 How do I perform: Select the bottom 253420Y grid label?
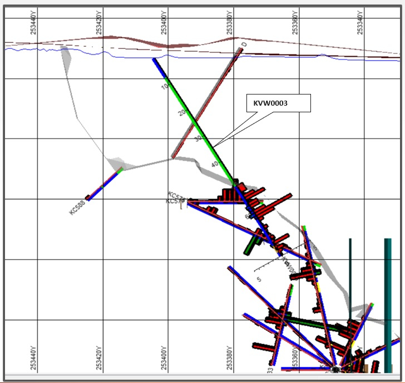tap(100, 357)
